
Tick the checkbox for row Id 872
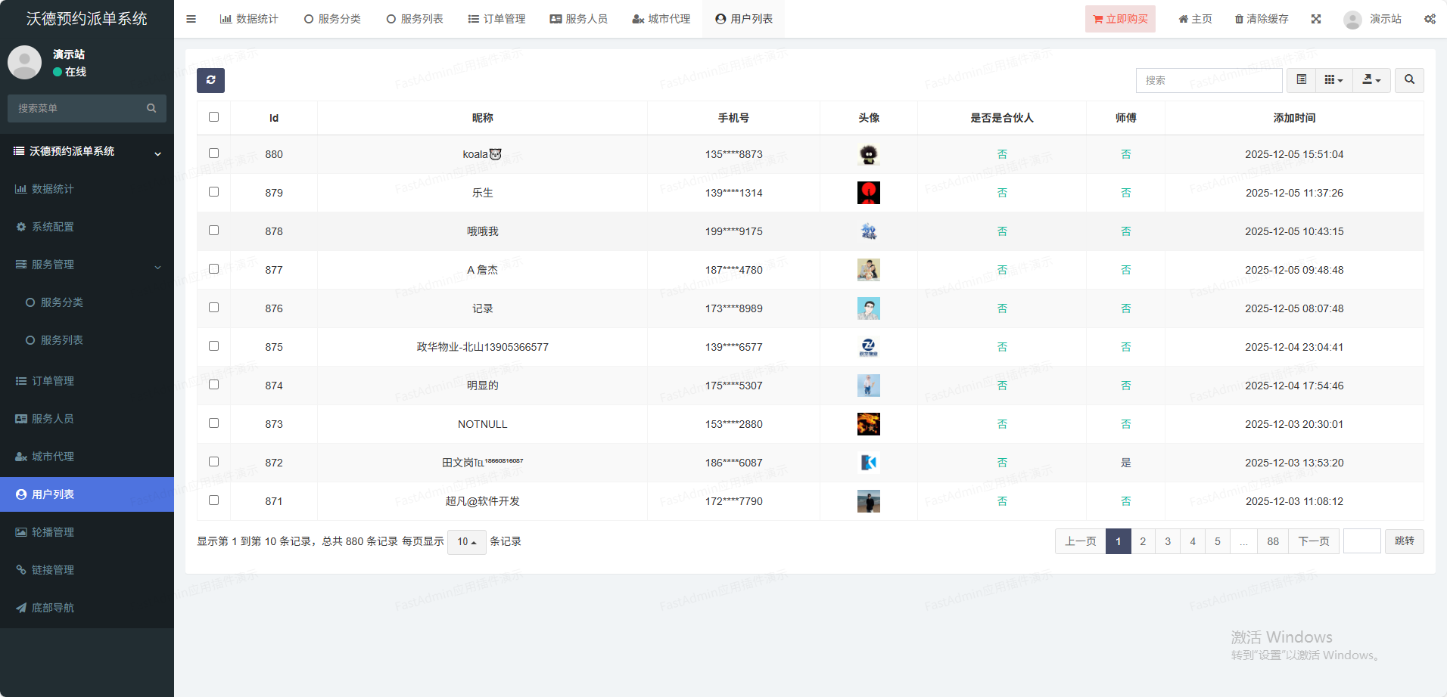(x=213, y=462)
